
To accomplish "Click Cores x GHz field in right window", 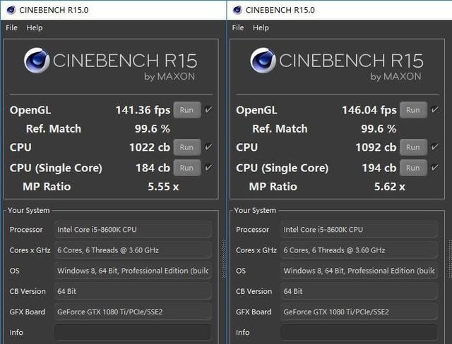I will tap(359, 250).
